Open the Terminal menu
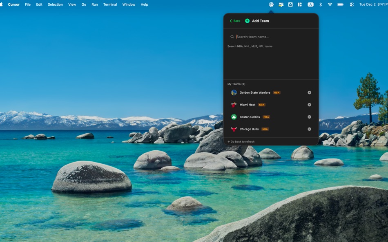 coord(110,4)
